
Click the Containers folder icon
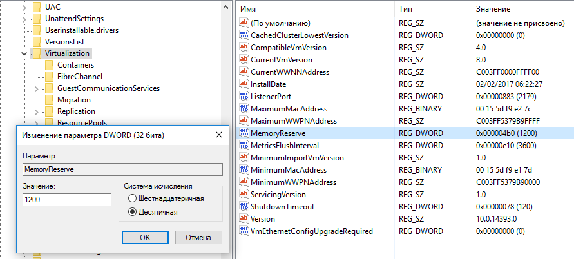(49, 65)
